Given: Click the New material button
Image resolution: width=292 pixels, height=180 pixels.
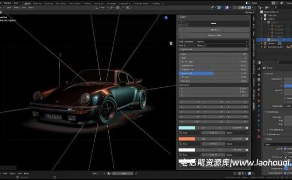Looking at the screenshot, I should (x=124, y=173).
